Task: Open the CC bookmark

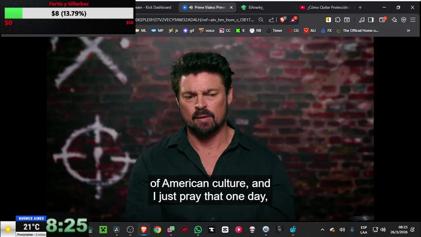Action: (225, 31)
